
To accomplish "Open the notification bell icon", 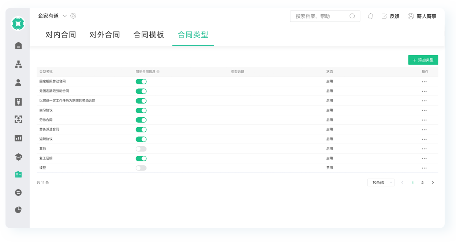I will [370, 16].
